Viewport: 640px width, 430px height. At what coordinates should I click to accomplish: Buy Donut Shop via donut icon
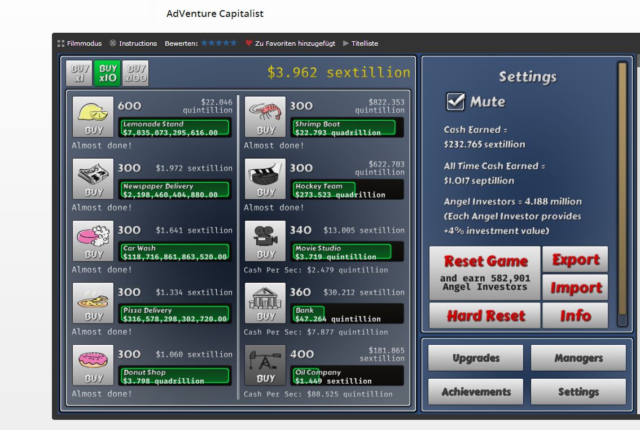coord(93,365)
